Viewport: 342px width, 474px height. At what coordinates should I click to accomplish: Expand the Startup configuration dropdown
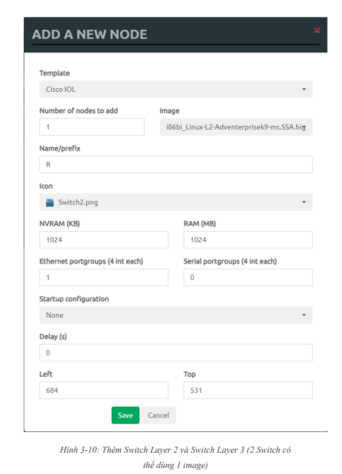pyautogui.click(x=176, y=315)
